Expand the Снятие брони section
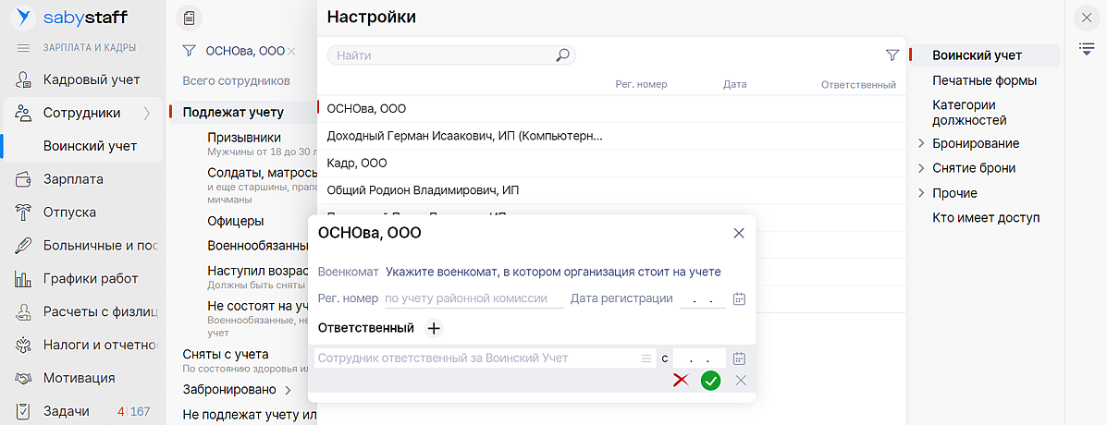 [921, 168]
